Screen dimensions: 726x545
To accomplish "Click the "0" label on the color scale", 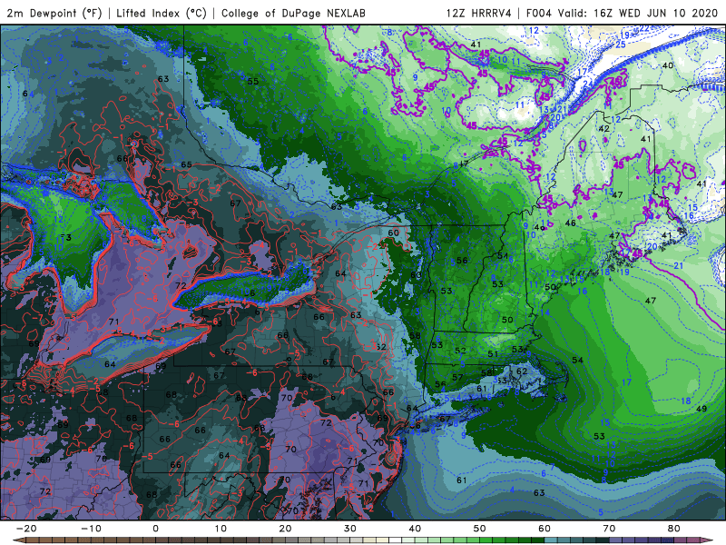I will coord(155,529).
